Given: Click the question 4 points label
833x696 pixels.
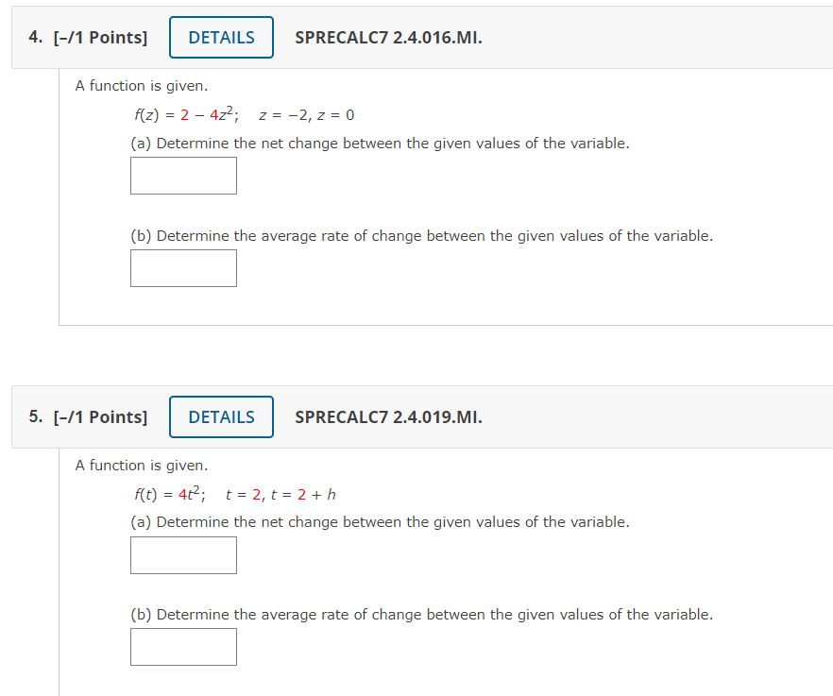Looking at the screenshot, I should (x=88, y=38).
